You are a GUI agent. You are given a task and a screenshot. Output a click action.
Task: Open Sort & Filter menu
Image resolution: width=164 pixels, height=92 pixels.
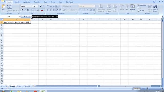point(150,8)
